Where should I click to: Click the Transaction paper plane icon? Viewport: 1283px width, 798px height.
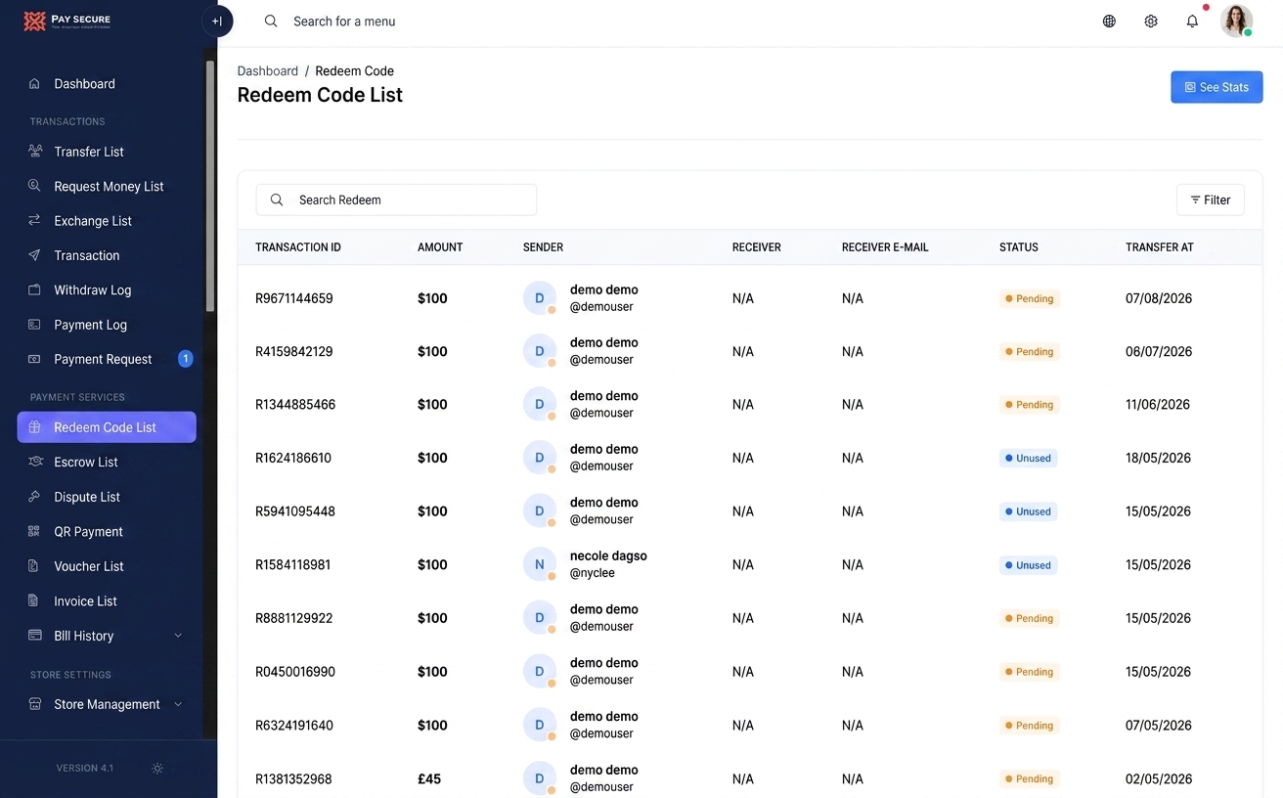tap(34, 255)
